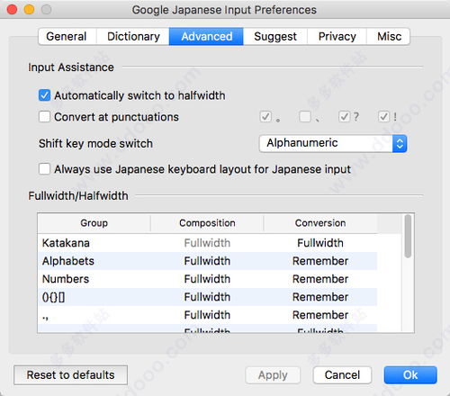Image resolution: width=450 pixels, height=396 pixels.
Task: Change brackets Conversion Remember cell
Action: (320, 297)
